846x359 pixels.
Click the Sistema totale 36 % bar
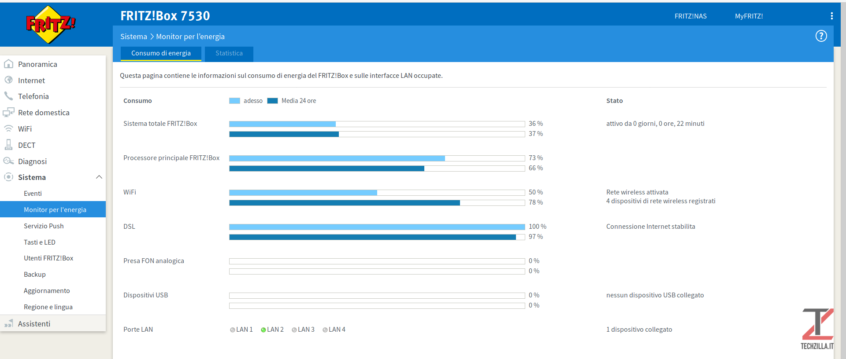[x=377, y=124]
